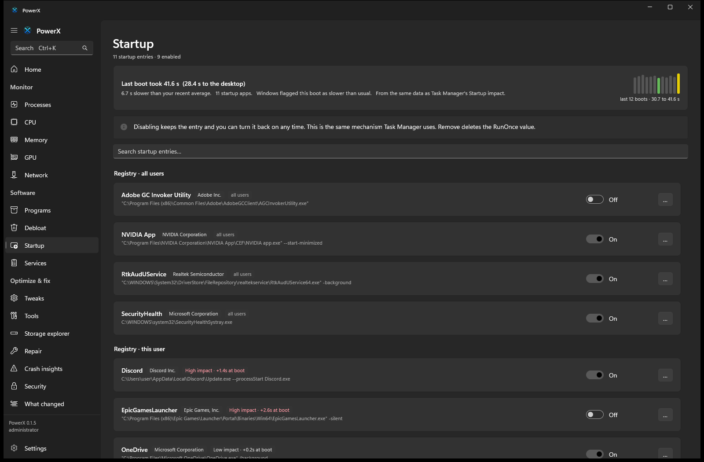Click the What changed icon

(14, 403)
